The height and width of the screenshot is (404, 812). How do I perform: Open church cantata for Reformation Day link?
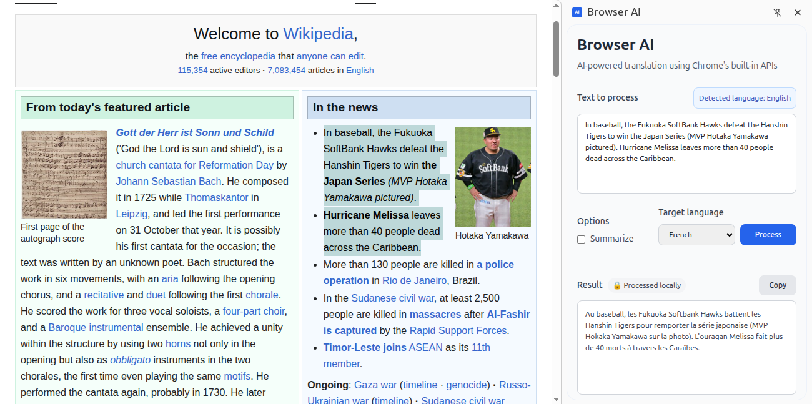(195, 165)
